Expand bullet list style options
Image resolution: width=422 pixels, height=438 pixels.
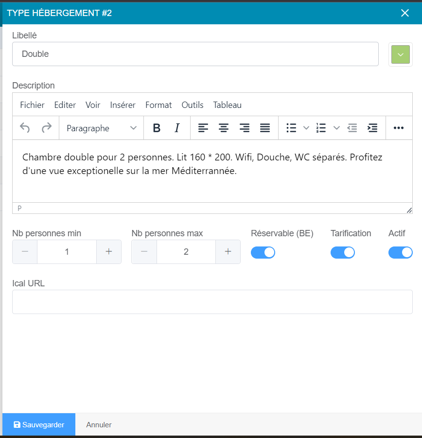(x=306, y=128)
